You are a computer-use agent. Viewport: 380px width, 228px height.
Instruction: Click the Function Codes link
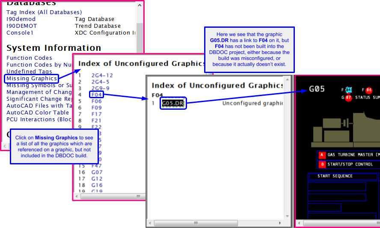[x=29, y=58]
